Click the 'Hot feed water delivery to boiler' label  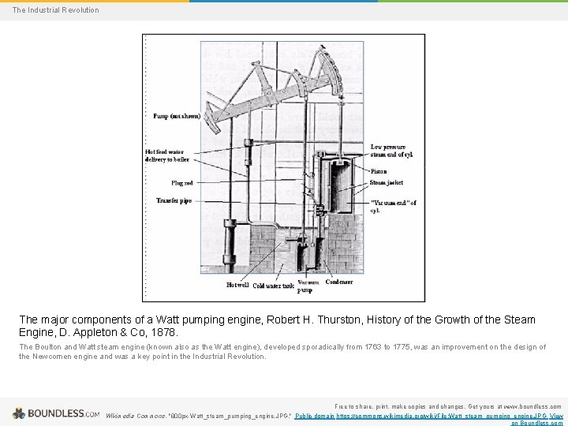167,155
